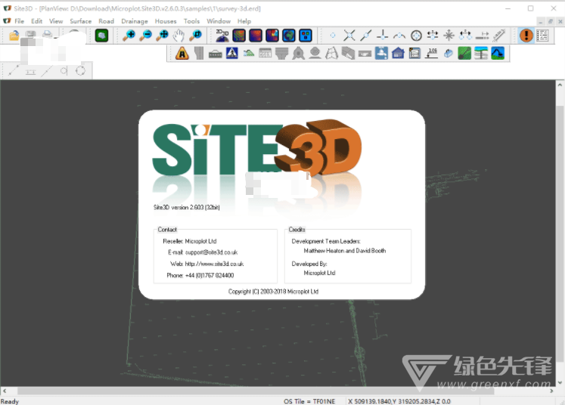Open the Road menu
Screen dimensions: 565x405
(107, 21)
